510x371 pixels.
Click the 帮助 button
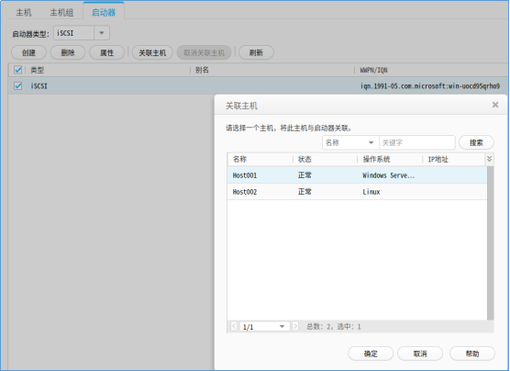[472, 354]
